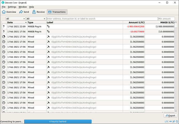Click the question mark status icon of the 22:09 peg-in
179x124 pixels.
[4, 26]
